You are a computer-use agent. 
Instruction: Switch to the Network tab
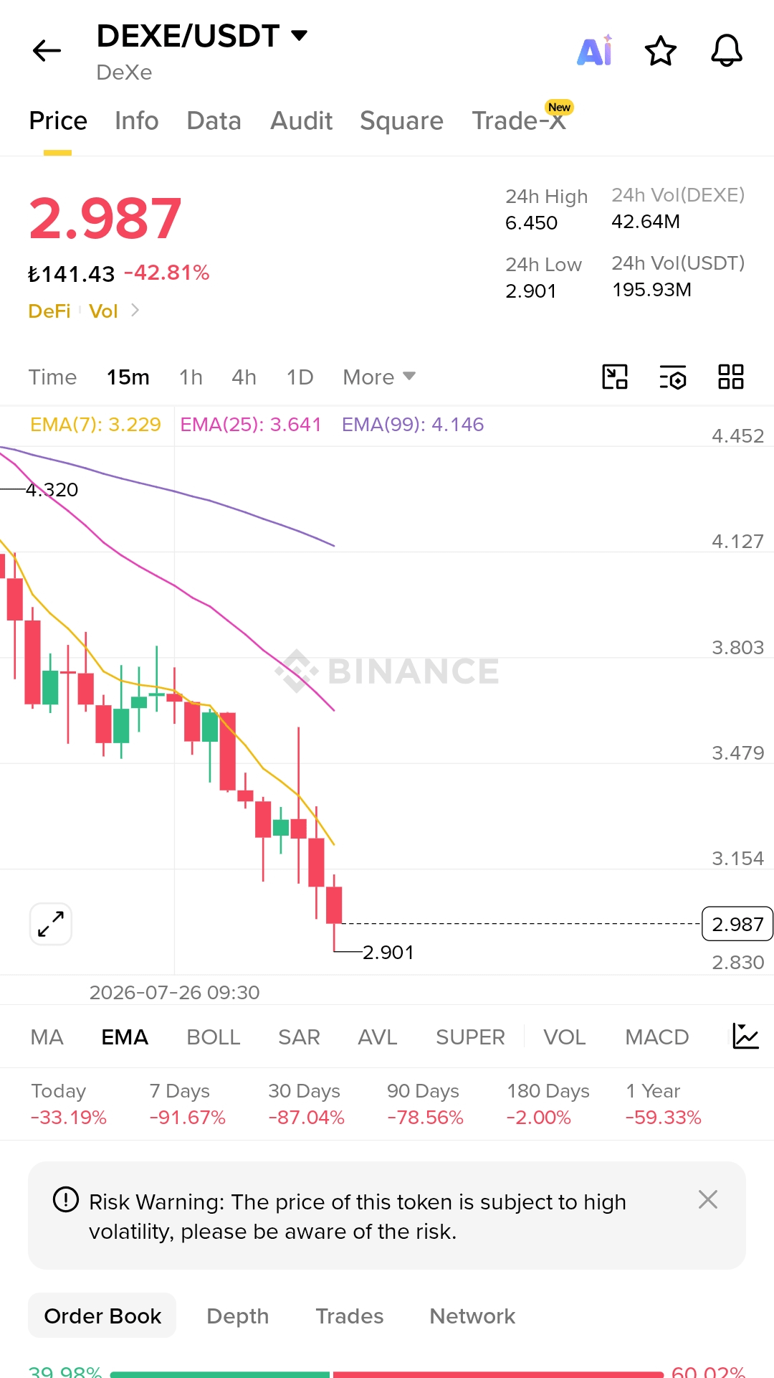[472, 1316]
